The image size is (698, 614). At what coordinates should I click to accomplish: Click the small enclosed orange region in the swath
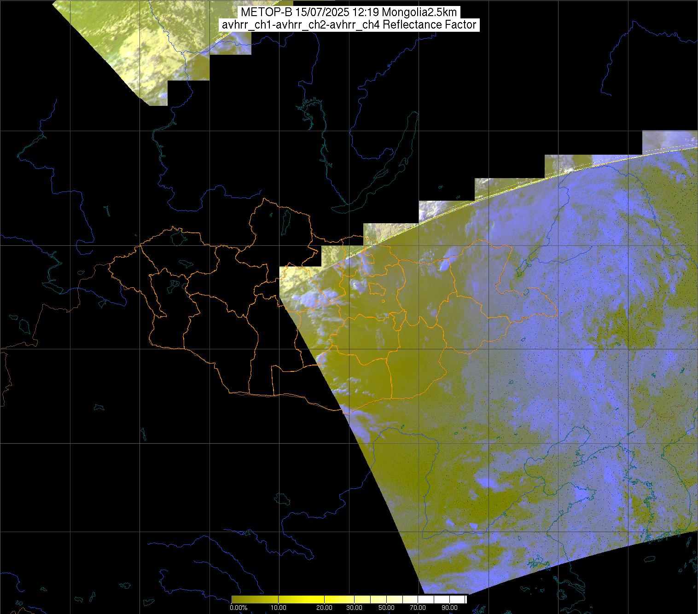pyautogui.click(x=377, y=289)
